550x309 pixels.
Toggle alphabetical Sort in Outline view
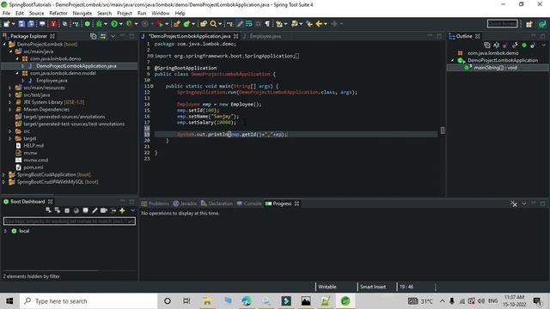click(x=497, y=45)
